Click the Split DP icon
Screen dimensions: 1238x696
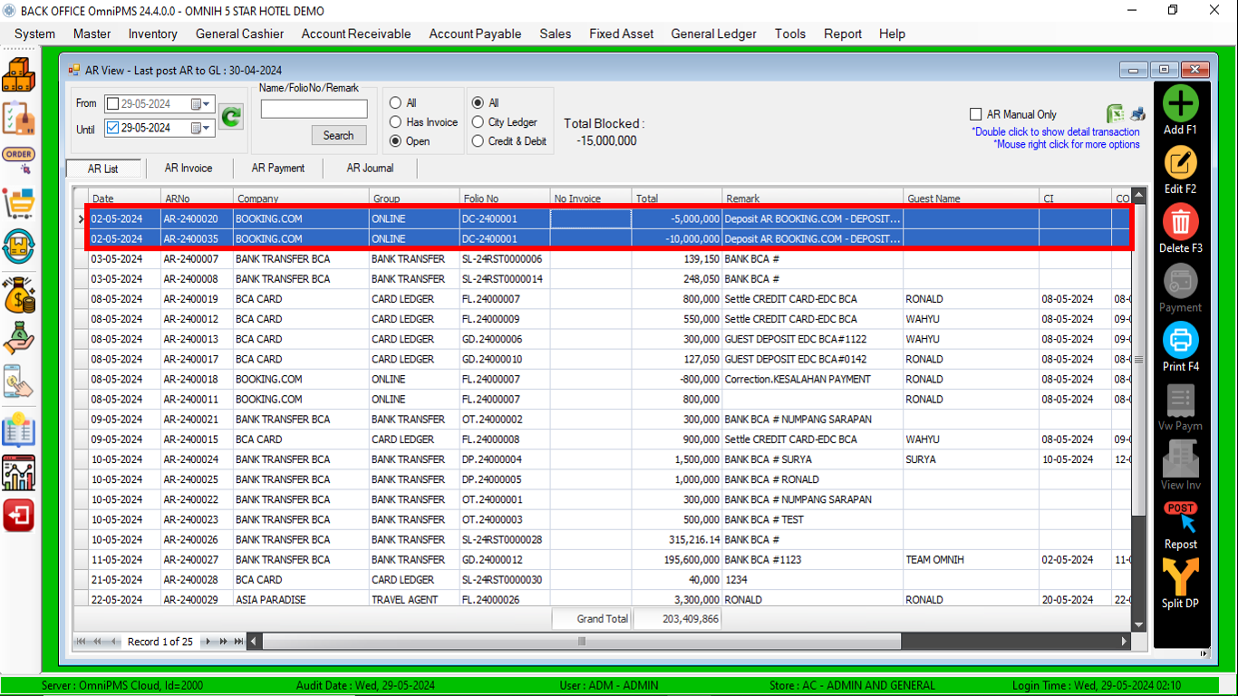click(x=1180, y=577)
